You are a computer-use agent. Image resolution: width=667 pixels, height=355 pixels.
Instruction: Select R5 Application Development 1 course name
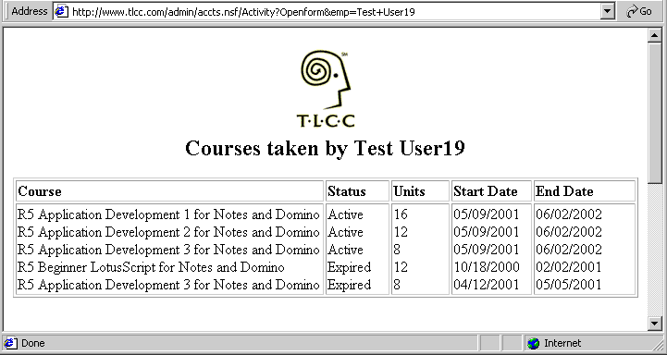click(168, 214)
